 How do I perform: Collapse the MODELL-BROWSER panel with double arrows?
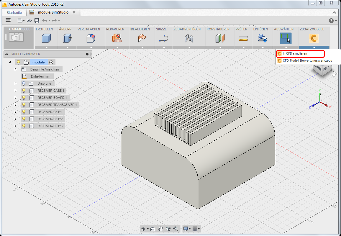pyautogui.click(x=6, y=54)
